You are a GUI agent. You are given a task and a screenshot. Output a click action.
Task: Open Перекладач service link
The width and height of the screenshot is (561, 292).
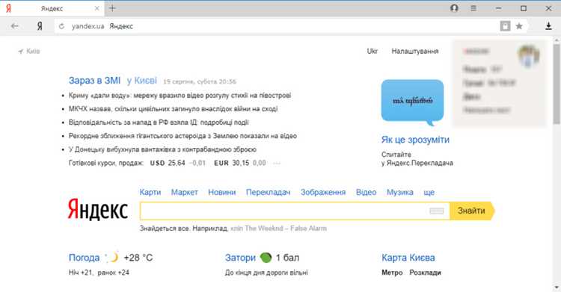coord(268,192)
